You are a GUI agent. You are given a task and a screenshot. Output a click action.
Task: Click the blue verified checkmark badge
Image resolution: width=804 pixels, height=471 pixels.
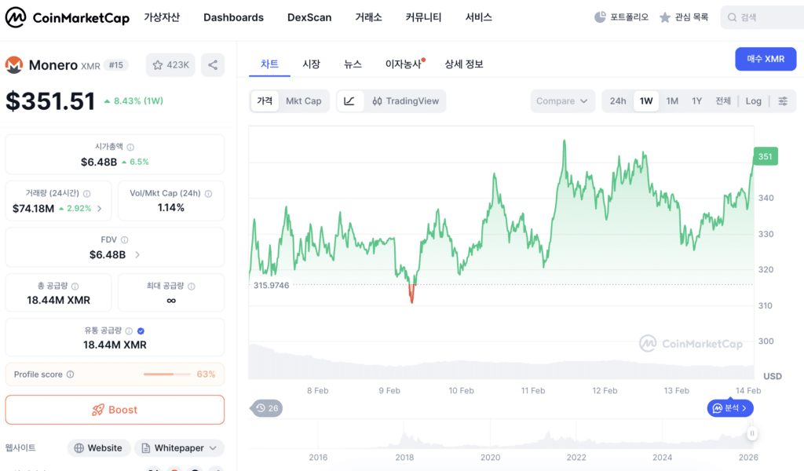pyautogui.click(x=141, y=331)
